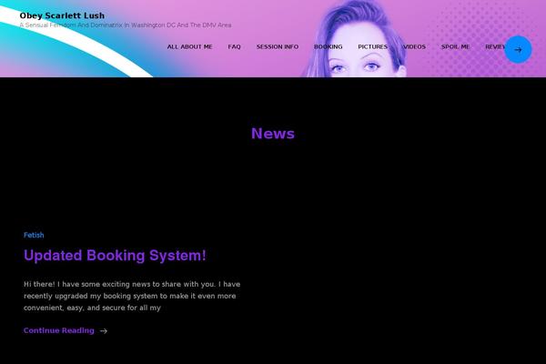Select Booking in the navigation

(328, 46)
